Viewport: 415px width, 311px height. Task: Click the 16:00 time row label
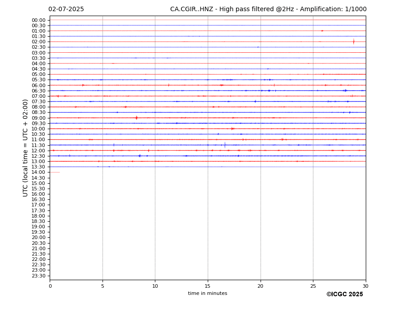coord(39,194)
